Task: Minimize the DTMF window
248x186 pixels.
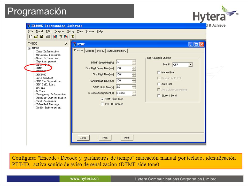Action: click(x=191, y=44)
